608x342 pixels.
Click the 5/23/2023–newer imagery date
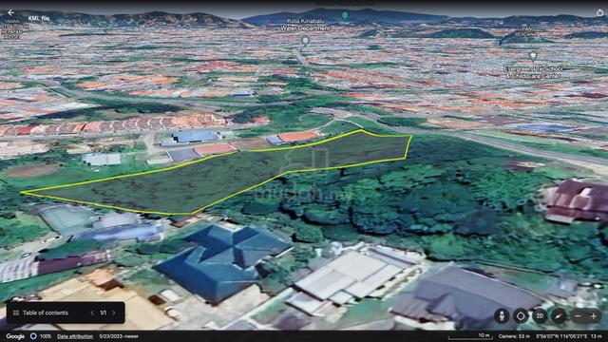[x=119, y=336]
